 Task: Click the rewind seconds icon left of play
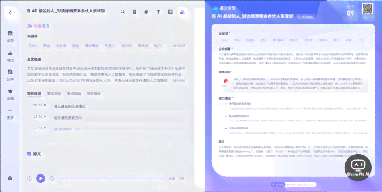pyautogui.click(x=29, y=178)
